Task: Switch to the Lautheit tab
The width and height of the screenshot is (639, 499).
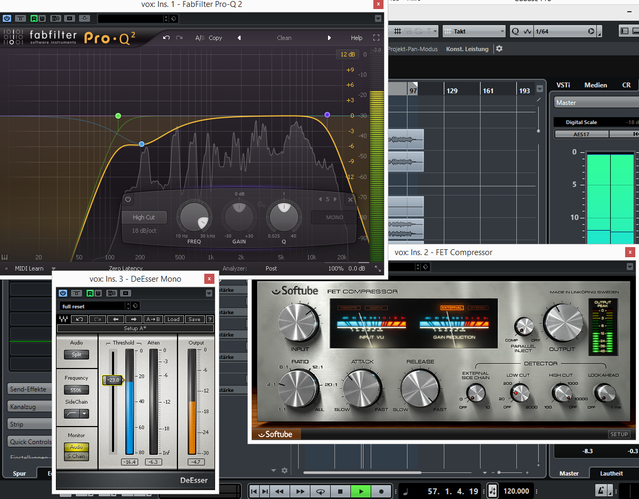Action: coord(611,473)
